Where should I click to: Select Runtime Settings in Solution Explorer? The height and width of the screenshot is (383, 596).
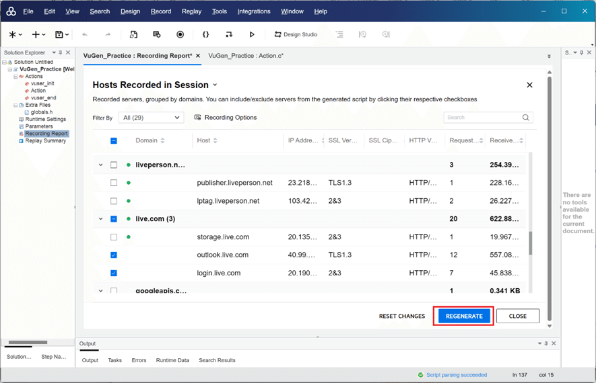pyautogui.click(x=46, y=119)
